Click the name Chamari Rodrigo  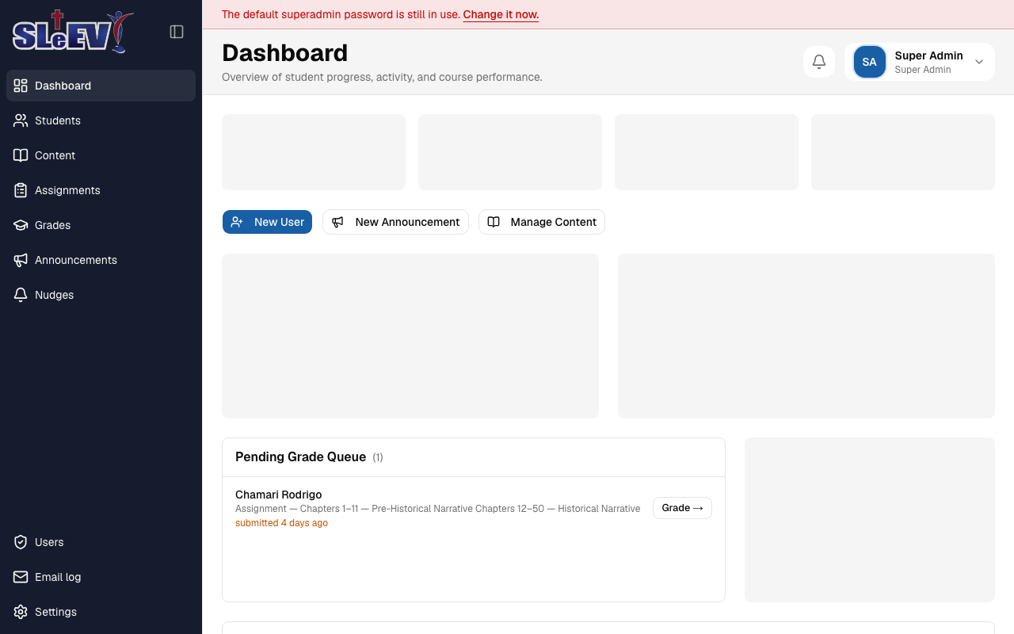(x=279, y=495)
